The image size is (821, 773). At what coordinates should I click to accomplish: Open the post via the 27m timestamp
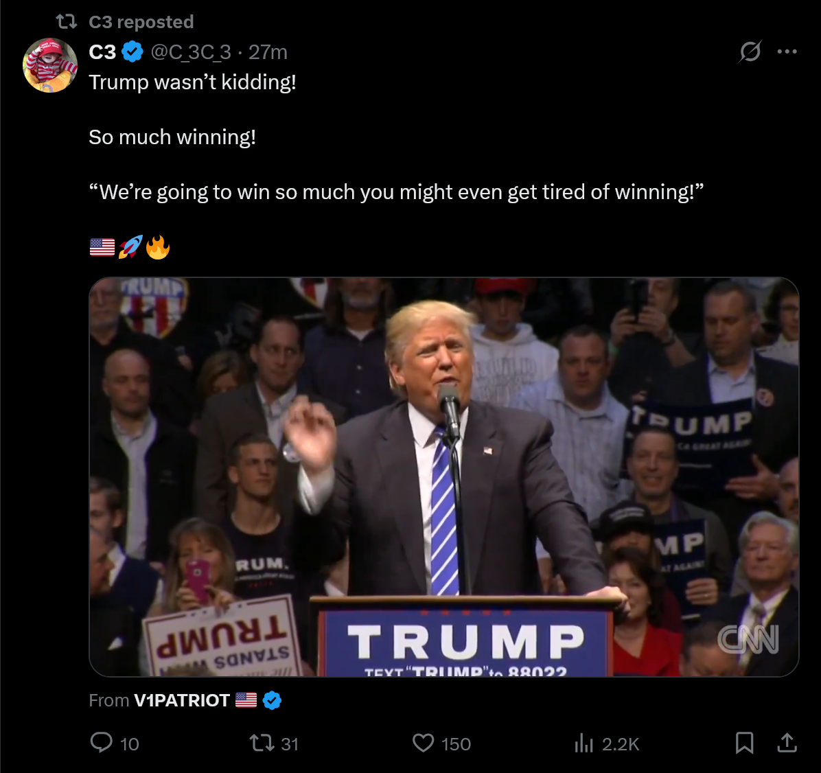pos(268,52)
